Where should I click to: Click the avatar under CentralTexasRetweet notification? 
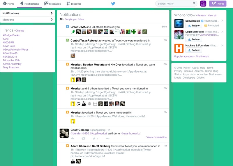coord(73,56)
